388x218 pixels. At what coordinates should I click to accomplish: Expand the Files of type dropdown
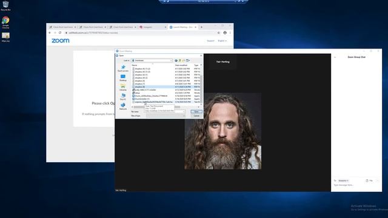click(x=184, y=116)
